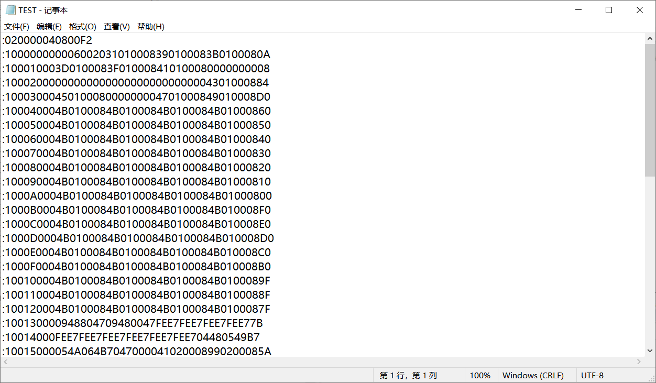The width and height of the screenshot is (656, 383).
Task: Click the line starting :10015000054A
Action: pos(137,352)
